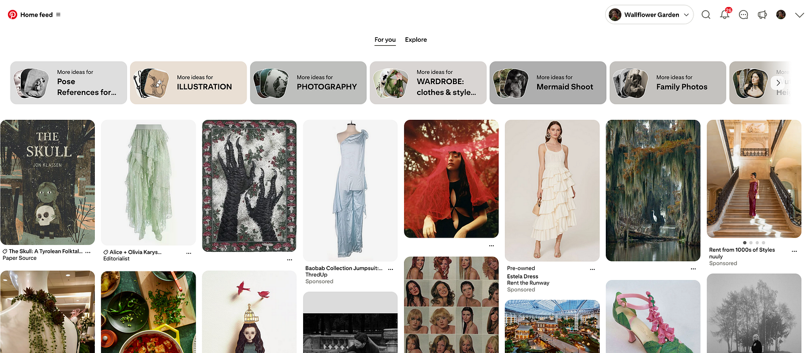
Task: Click the Paper Source link
Action: 20,258
